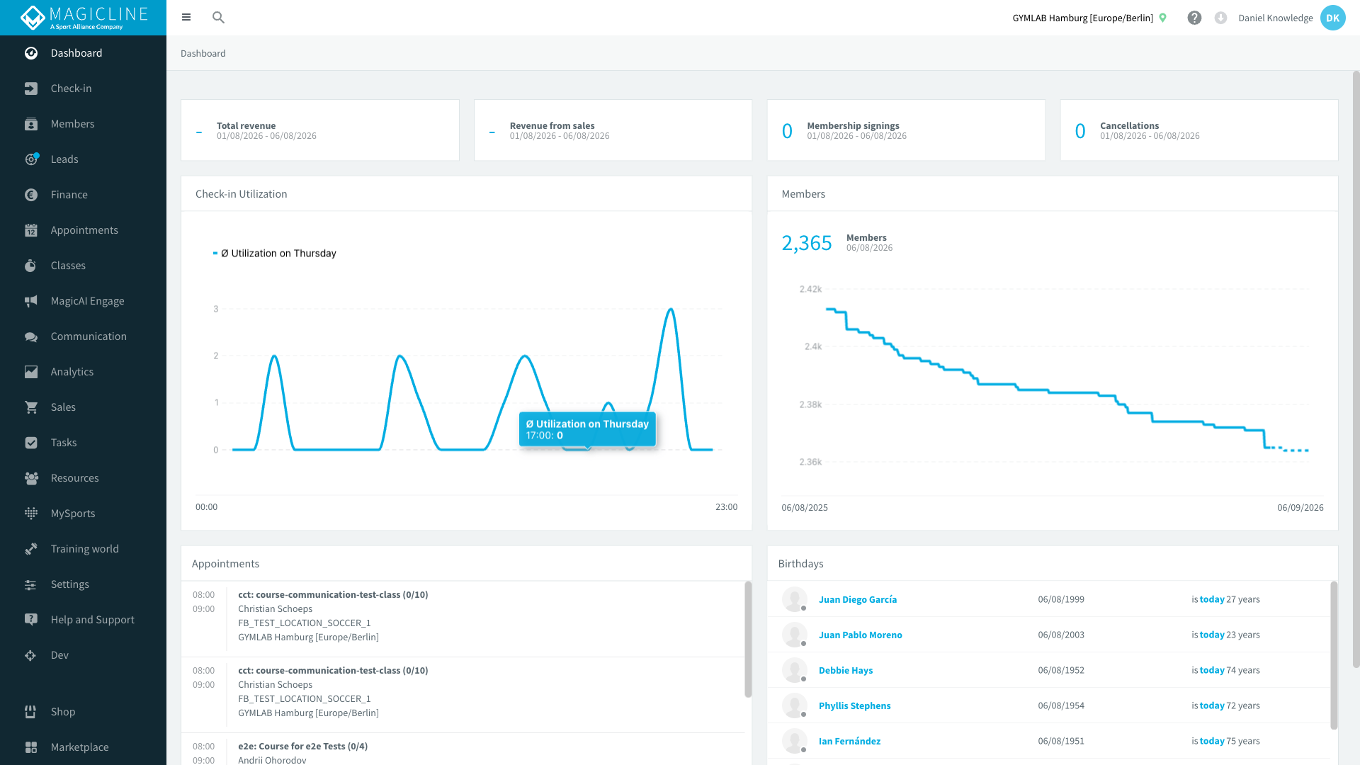1360x765 pixels.
Task: Click the download arrow icon
Action: coord(1220,18)
